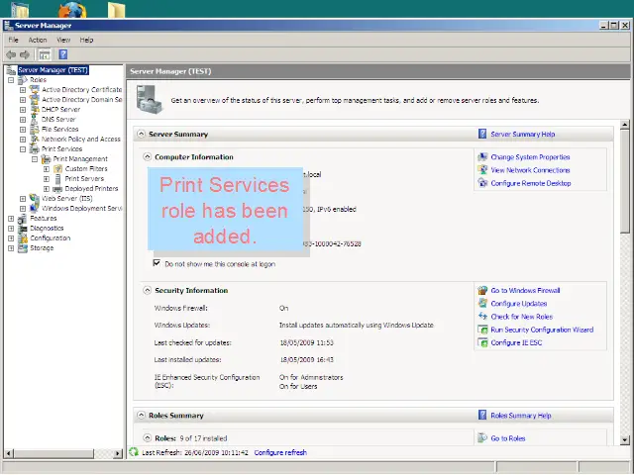Select the Configuration node icon
The height and width of the screenshot is (475, 634).
pos(23,237)
